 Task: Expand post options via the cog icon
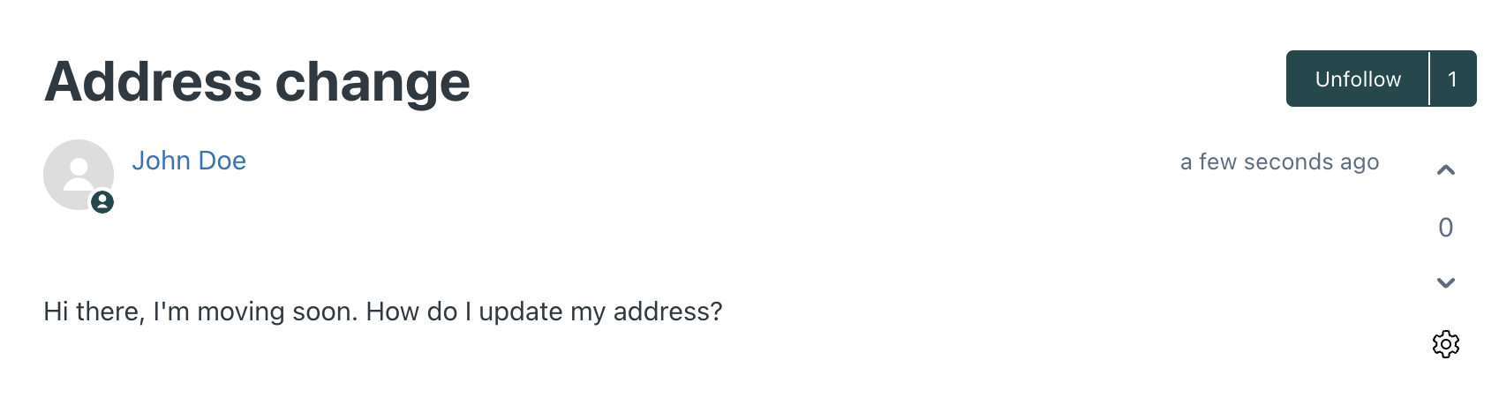click(x=1445, y=343)
